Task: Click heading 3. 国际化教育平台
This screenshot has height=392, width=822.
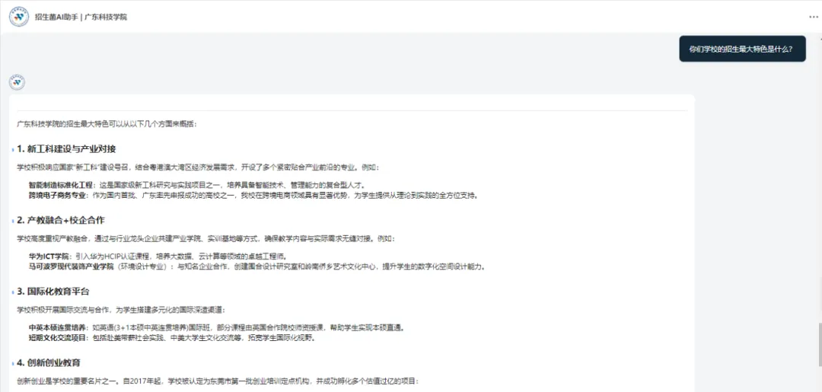Action: click(x=53, y=292)
